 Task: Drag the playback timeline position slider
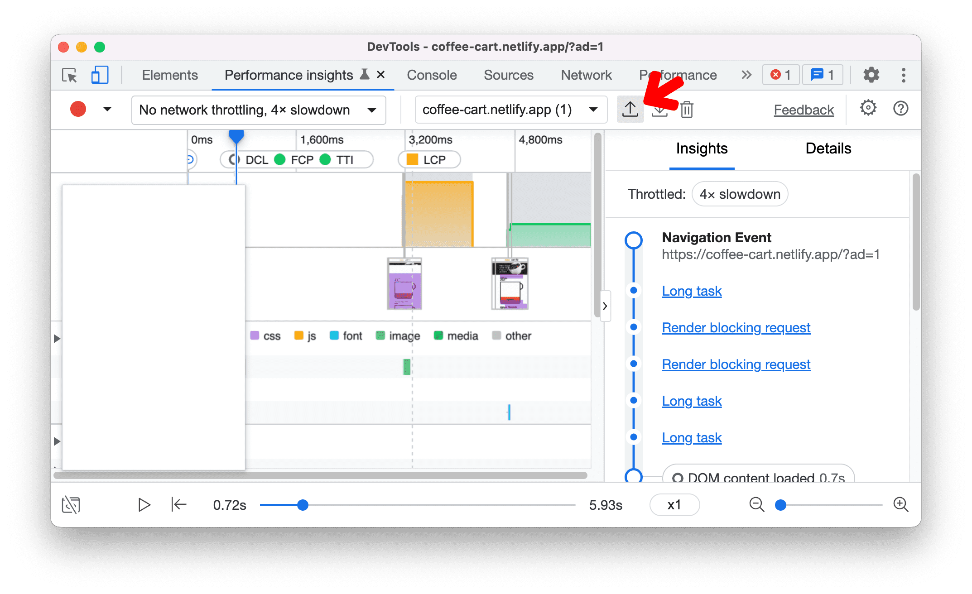pos(303,504)
